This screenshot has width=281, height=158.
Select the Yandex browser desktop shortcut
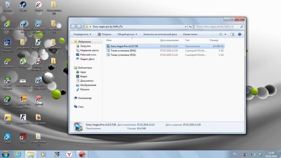coord(39,6)
